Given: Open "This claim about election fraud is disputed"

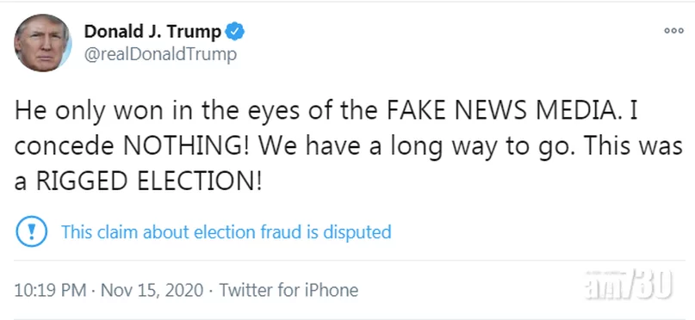Looking at the screenshot, I should click(226, 232).
